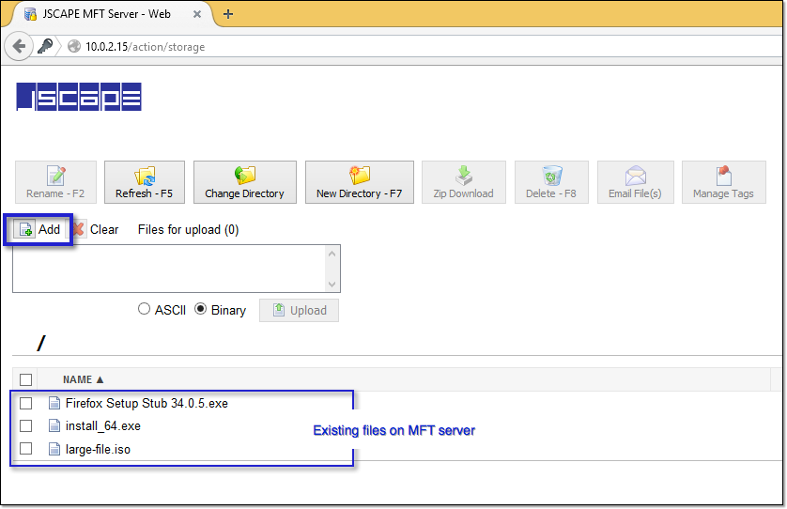
Task: Check the box next to install_64.exe
Action: click(26, 425)
